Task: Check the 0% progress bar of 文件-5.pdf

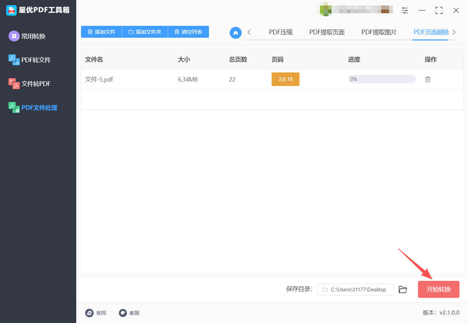Action: click(x=382, y=79)
